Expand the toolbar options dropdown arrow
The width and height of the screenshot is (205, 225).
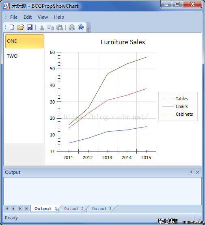88,30
